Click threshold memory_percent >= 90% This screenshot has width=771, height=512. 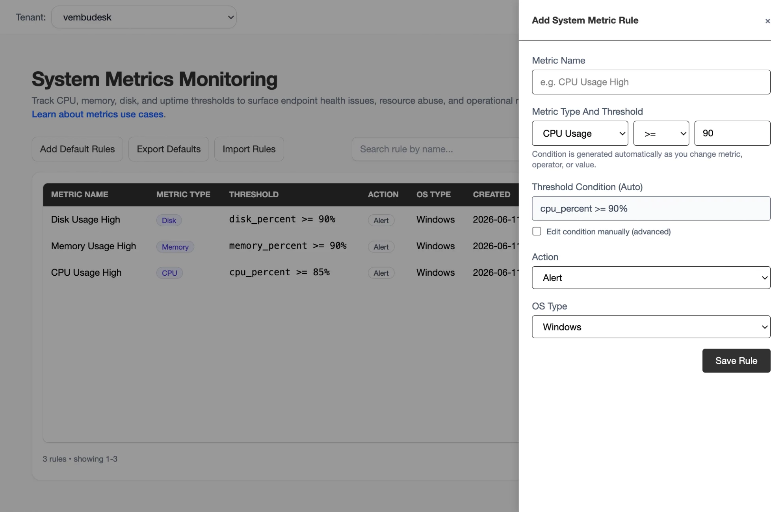click(288, 246)
